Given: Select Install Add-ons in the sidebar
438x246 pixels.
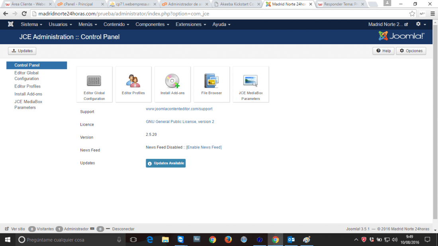Looking at the screenshot, I should [x=28, y=94].
